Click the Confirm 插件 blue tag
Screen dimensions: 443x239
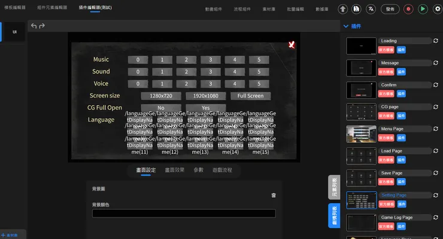click(x=401, y=94)
